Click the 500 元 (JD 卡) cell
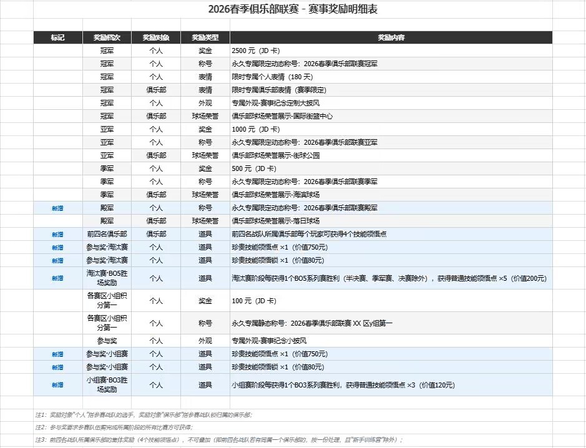586x448 pixels. click(391, 168)
